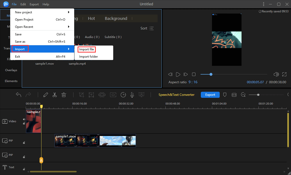Click the Undo arrow icon
Image resolution: width=291 pixels, height=175 pixels.
(x=18, y=94)
